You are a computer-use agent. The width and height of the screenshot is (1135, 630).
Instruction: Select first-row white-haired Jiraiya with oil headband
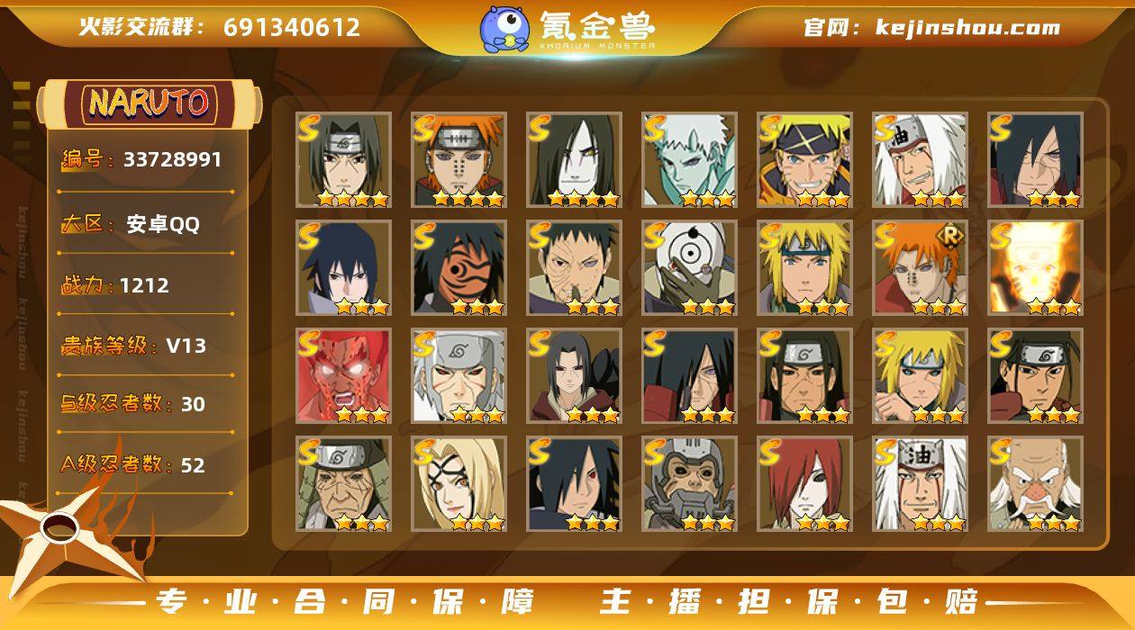[921, 159]
